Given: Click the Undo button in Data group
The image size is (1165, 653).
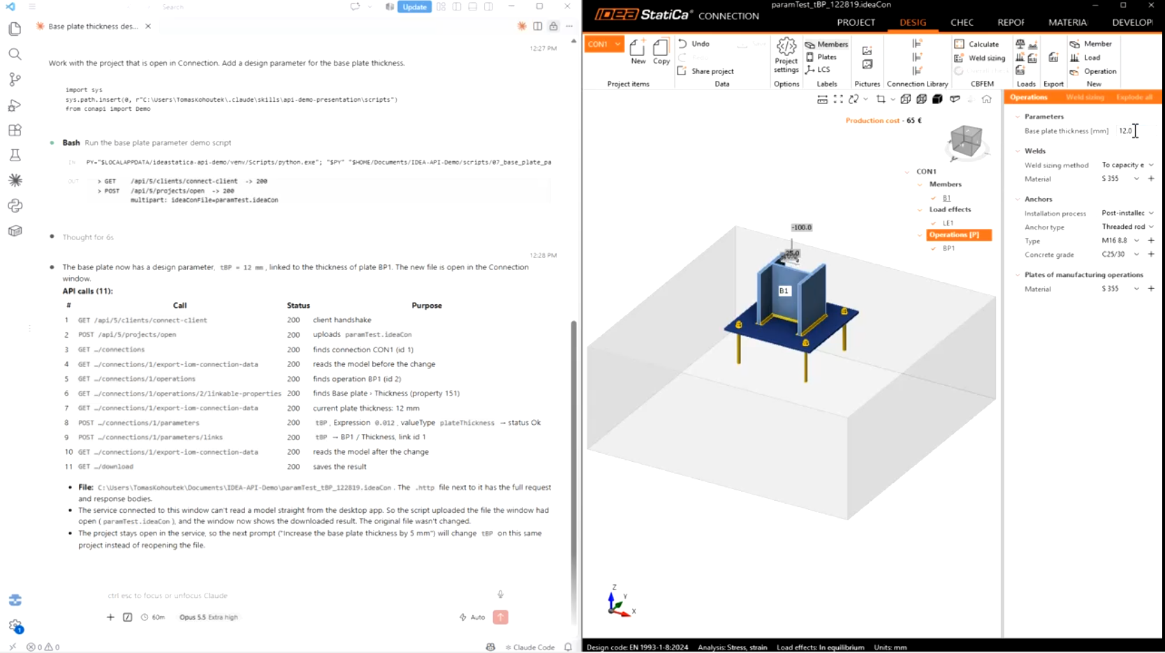Looking at the screenshot, I should click(694, 44).
